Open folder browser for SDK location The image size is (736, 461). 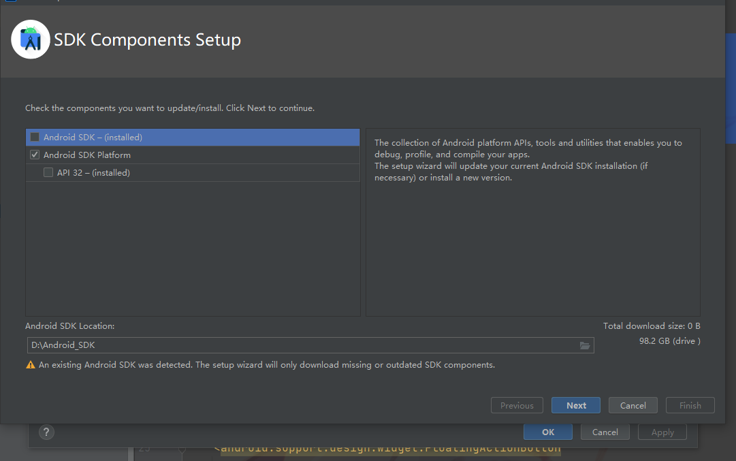tap(584, 345)
